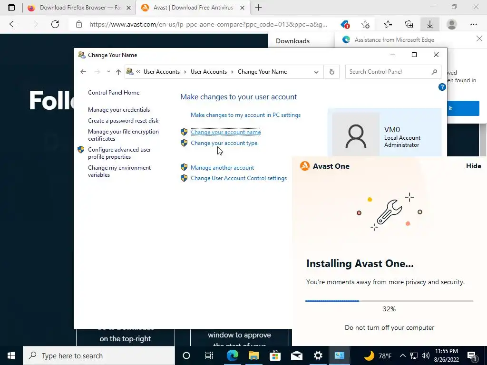Click the VM0 account picture
487x365 pixels.
[356, 134]
